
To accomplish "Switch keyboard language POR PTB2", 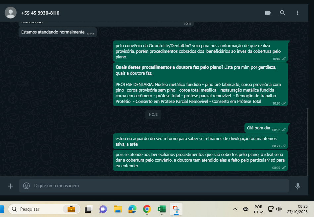I will (x=258, y=209).
